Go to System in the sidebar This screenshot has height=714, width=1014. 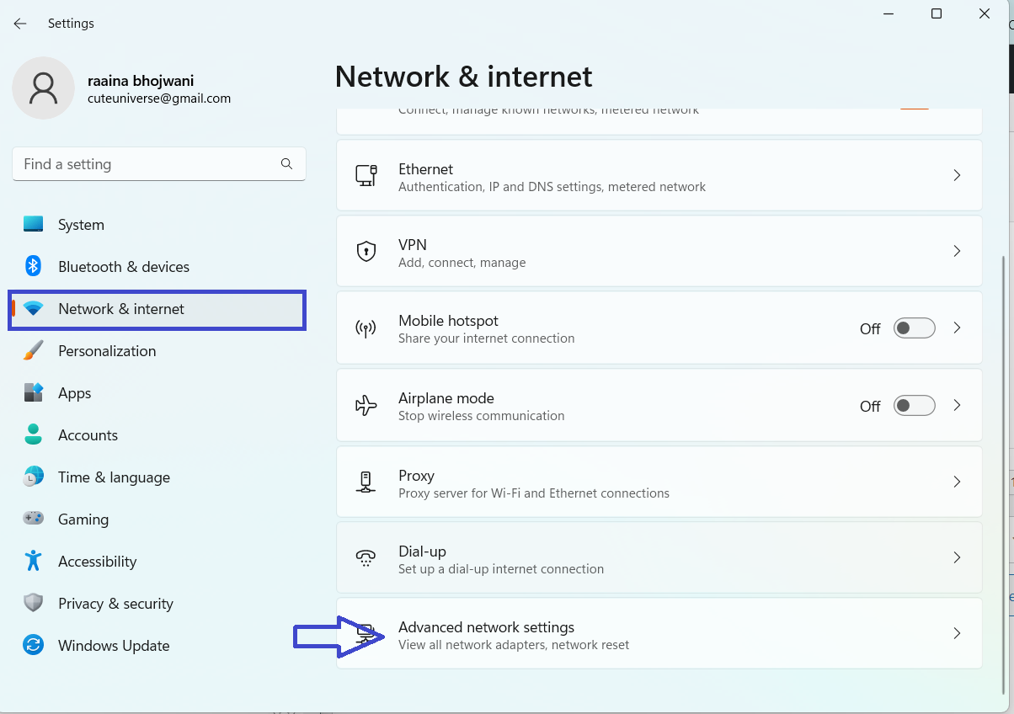[81, 225]
